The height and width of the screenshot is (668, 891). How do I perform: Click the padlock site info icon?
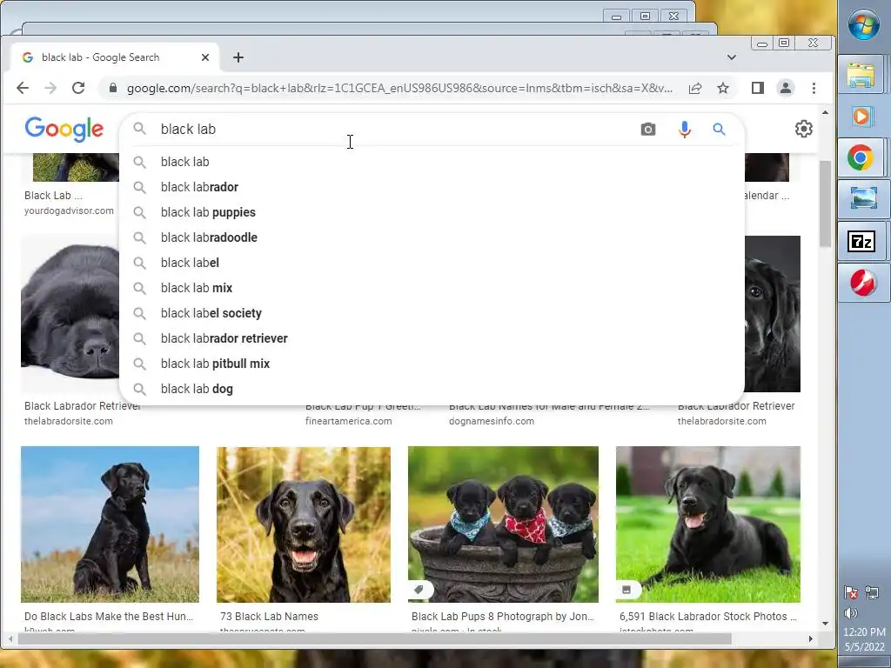[113, 88]
